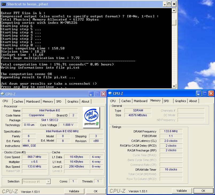
Task: Open SPD tab in right CPU-Z window
Action: pos(166,101)
